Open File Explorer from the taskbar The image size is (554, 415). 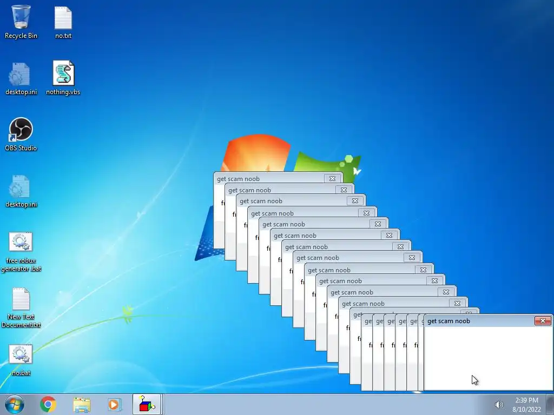pos(82,404)
